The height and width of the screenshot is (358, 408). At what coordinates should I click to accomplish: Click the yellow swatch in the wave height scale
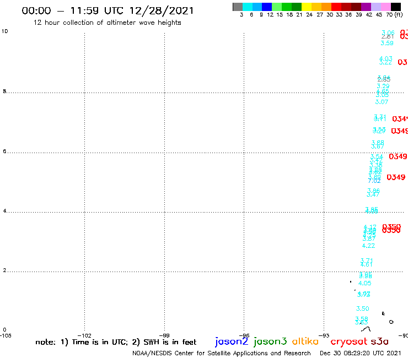click(x=306, y=7)
